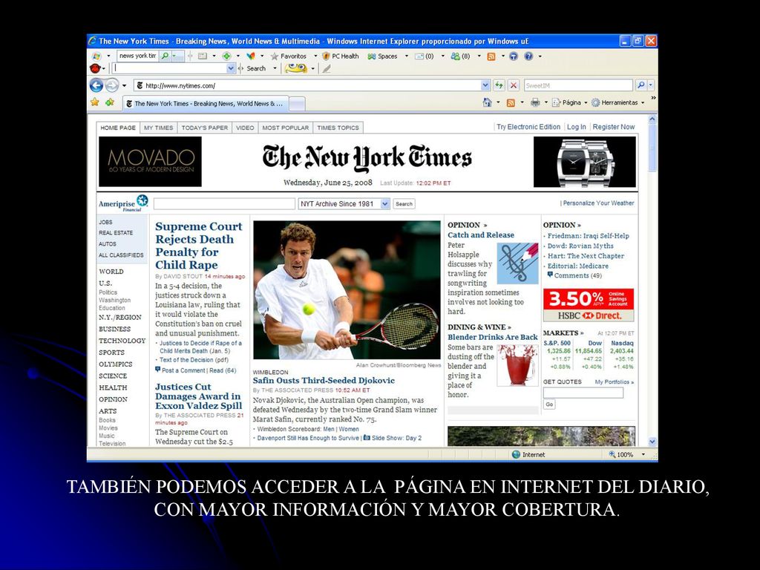This screenshot has width=760, height=570.
Task: Click the Personalize Your Weather link
Action: pos(598,203)
